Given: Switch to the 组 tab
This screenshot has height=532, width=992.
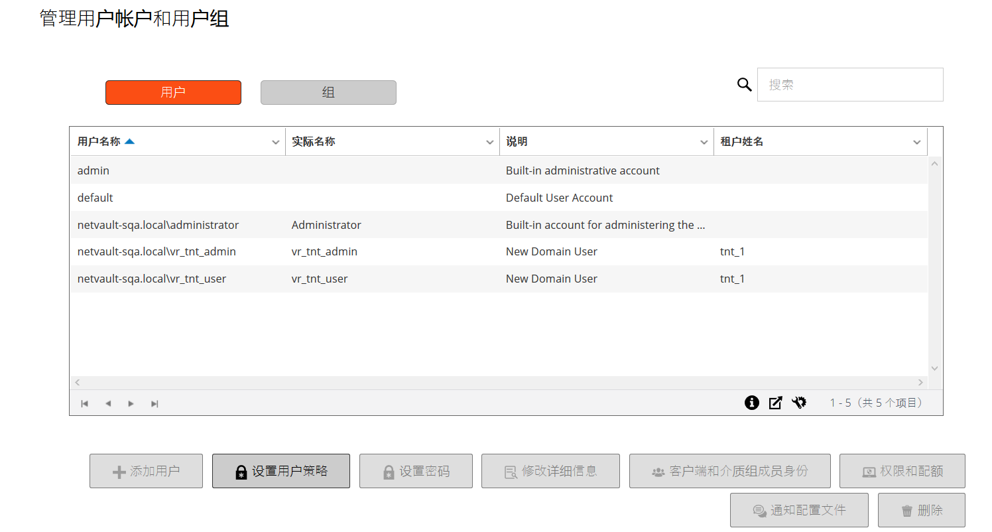Looking at the screenshot, I should [328, 92].
